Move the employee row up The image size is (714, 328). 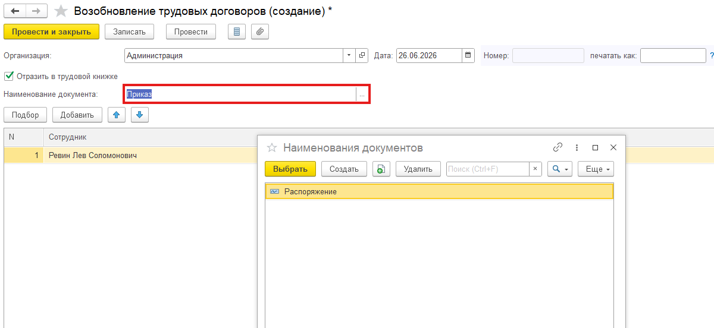(117, 115)
